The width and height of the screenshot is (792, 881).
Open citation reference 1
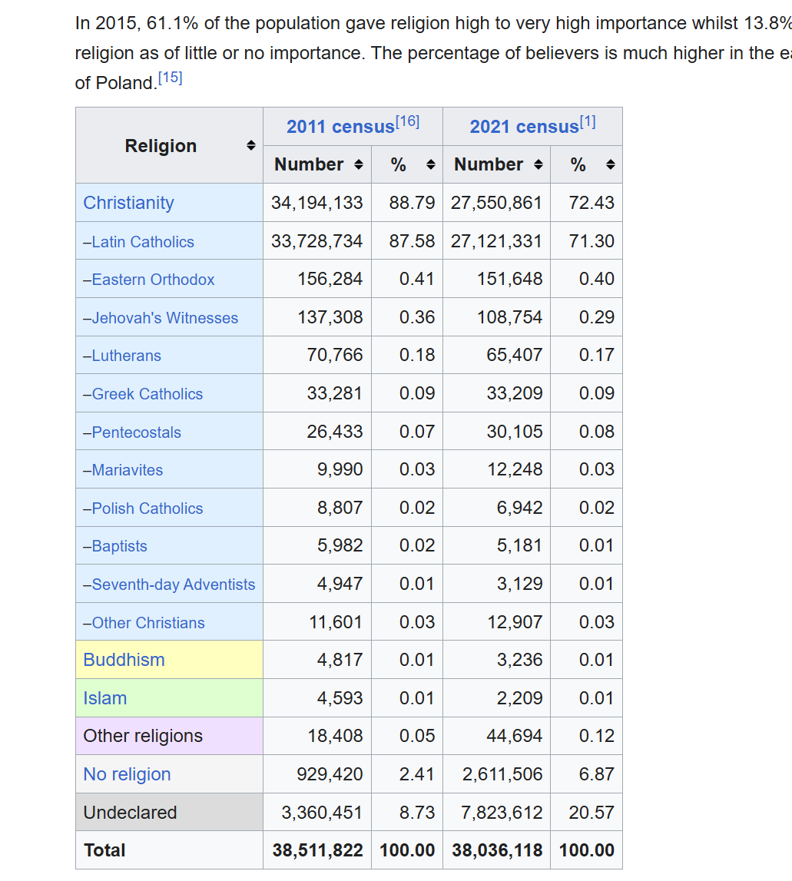pyautogui.click(x=588, y=122)
